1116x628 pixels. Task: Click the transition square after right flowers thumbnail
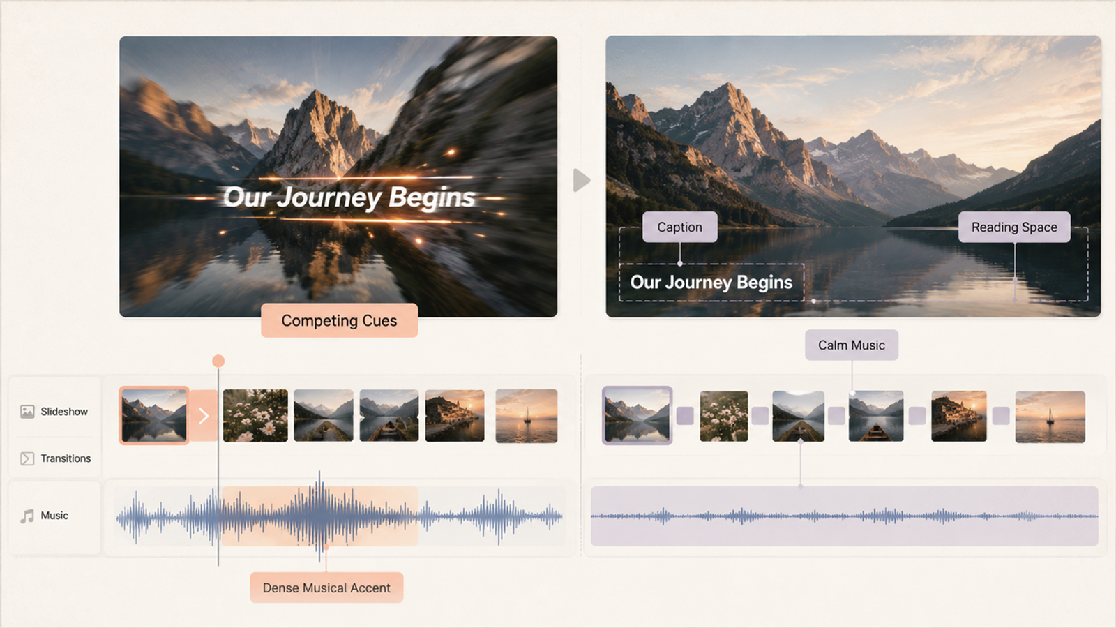[760, 416]
